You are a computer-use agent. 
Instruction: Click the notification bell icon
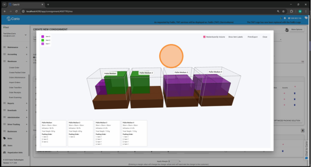(284, 18)
